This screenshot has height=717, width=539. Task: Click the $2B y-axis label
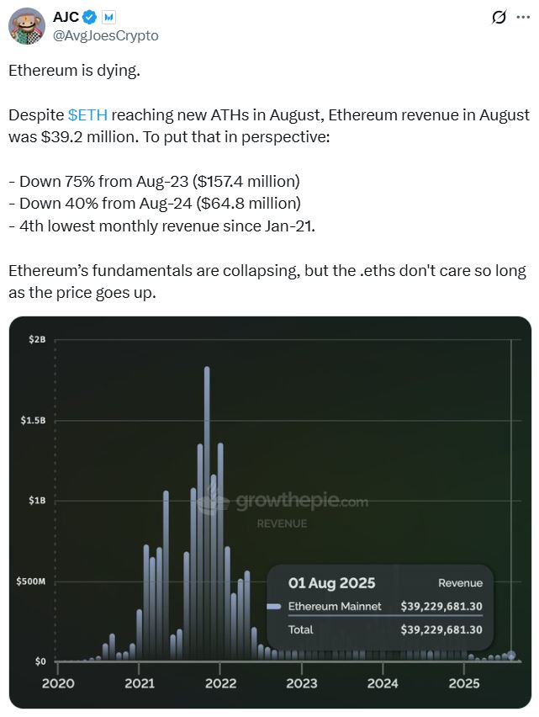click(x=35, y=339)
